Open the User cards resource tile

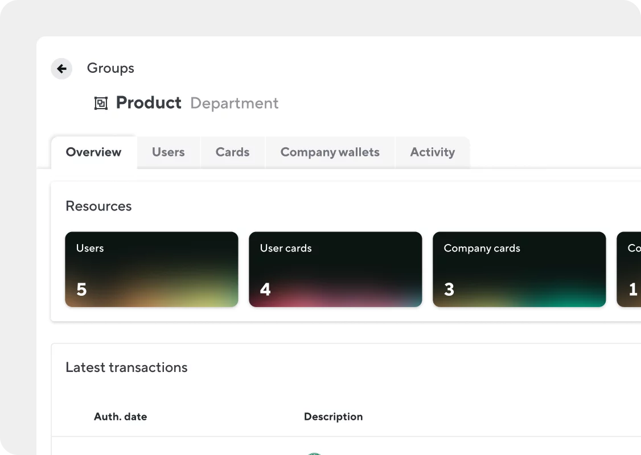click(336, 269)
